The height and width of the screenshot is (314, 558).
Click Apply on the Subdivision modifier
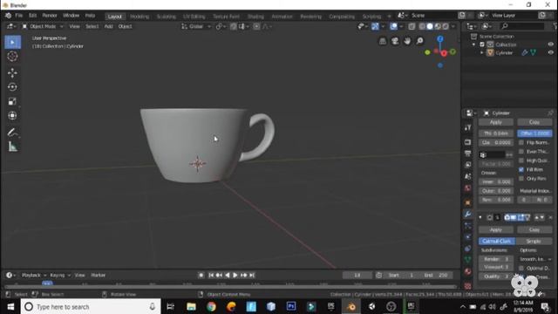click(496, 230)
